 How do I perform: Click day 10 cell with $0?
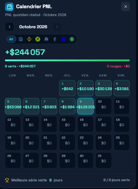click(x=104, y=106)
